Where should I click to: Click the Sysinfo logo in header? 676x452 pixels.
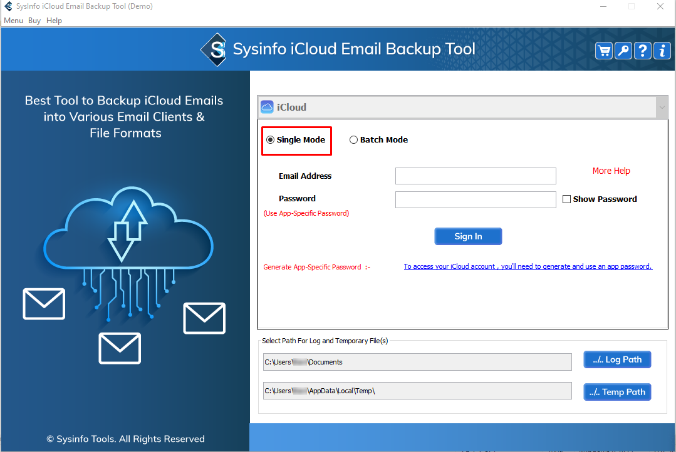(214, 49)
